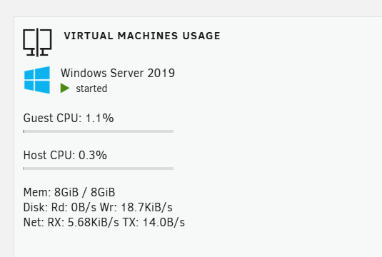This screenshot has height=257, width=382.
Task: Click the filled start of Guest CPU bar
Action: tap(24, 131)
